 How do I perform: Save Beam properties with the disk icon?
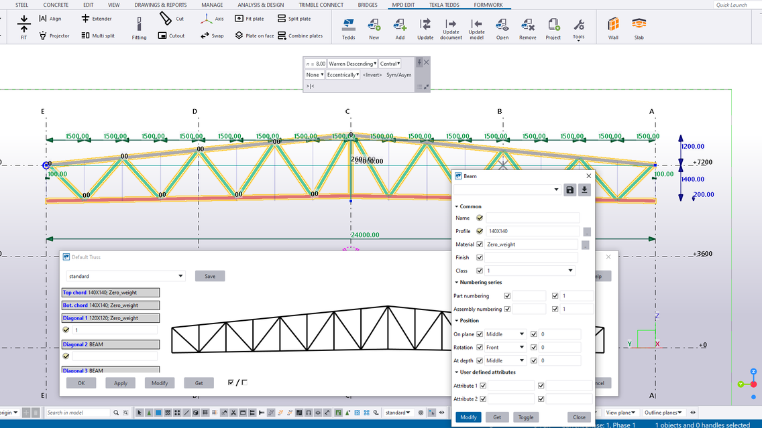569,190
